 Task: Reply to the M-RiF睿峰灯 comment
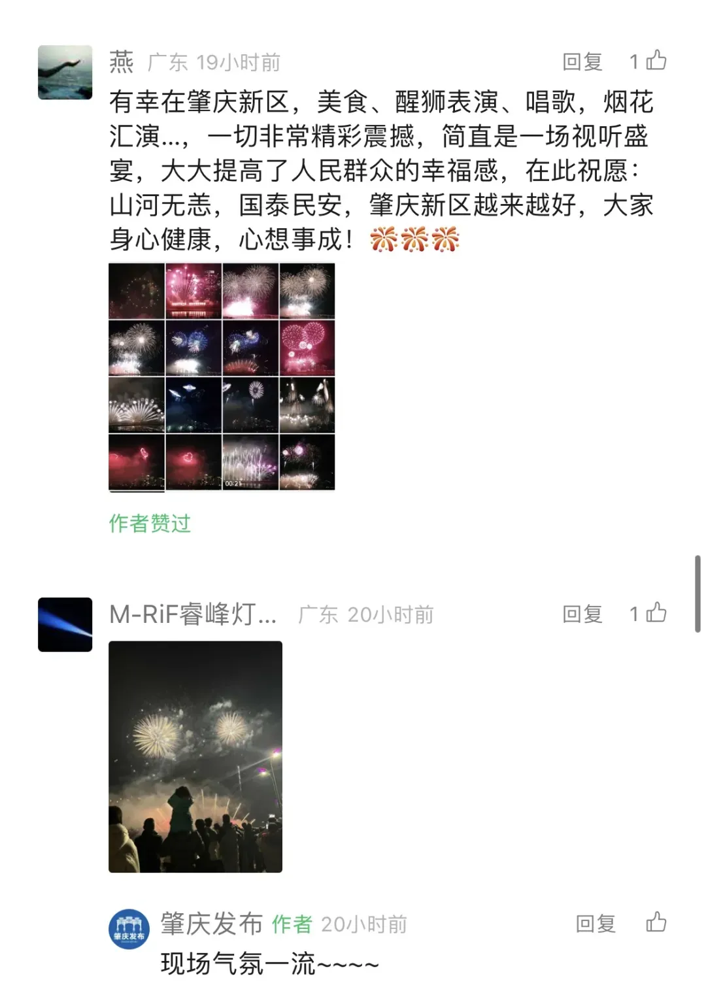click(582, 614)
